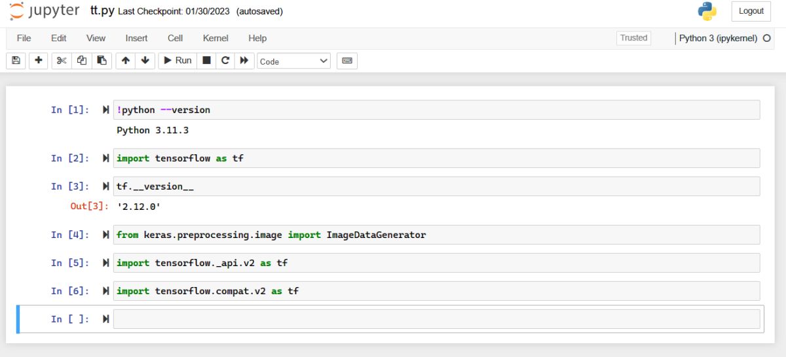The image size is (786, 357).
Task: Open the Edit menu
Action: tap(59, 38)
